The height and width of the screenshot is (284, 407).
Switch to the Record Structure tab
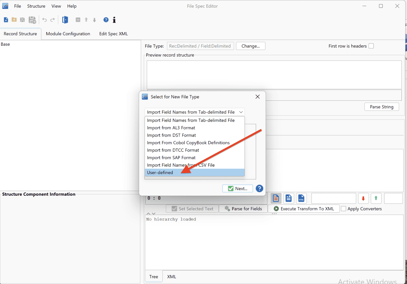point(20,34)
